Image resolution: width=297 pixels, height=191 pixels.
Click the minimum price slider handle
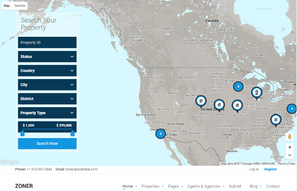(23, 134)
